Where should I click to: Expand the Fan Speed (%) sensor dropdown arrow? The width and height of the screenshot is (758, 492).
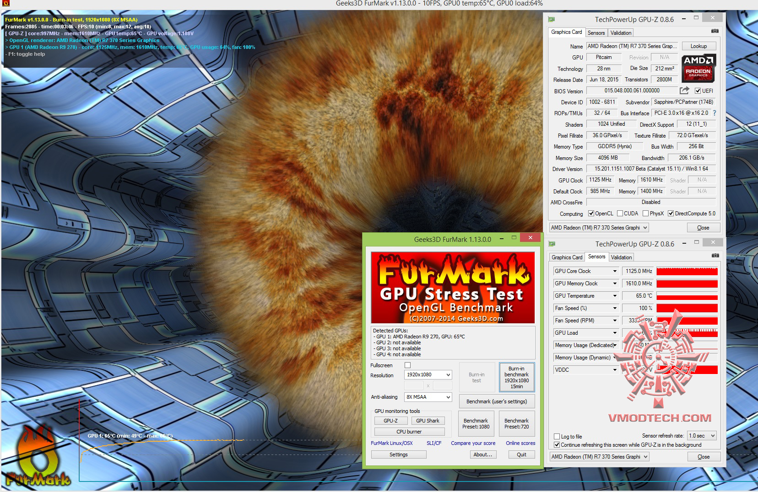(x=615, y=308)
